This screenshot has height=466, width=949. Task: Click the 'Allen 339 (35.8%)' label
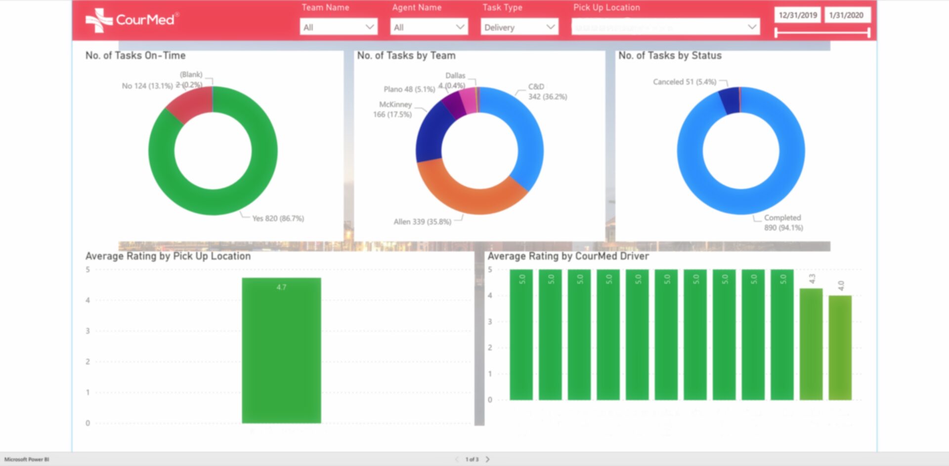(x=423, y=222)
